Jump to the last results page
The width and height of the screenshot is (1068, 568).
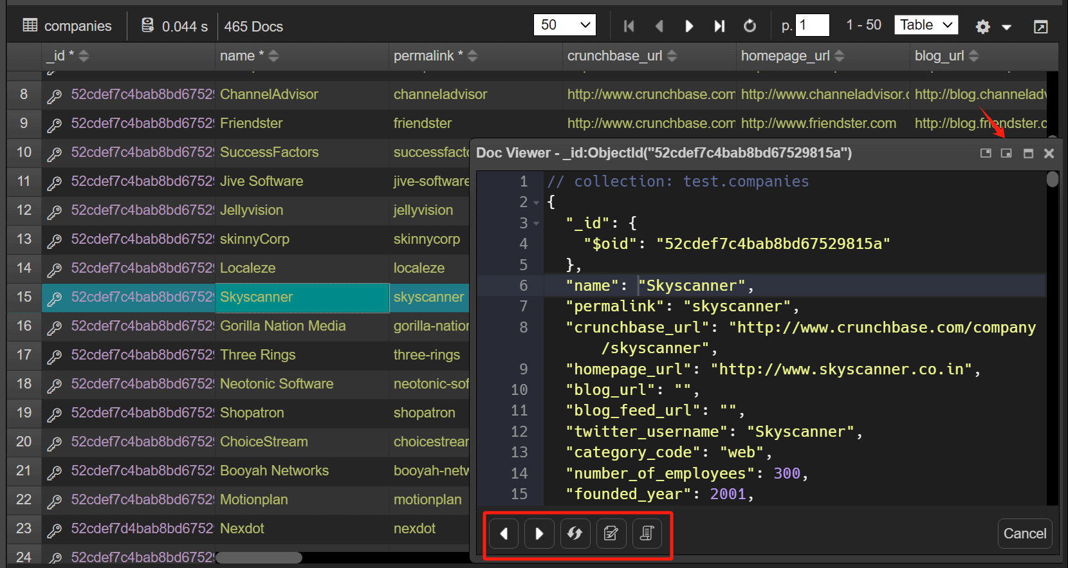719,26
